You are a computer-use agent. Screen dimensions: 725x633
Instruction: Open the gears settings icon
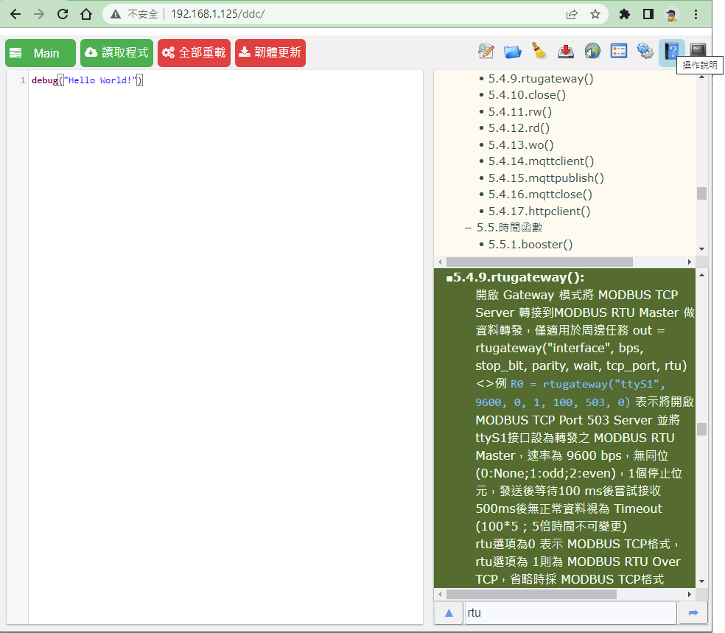pyautogui.click(x=645, y=51)
